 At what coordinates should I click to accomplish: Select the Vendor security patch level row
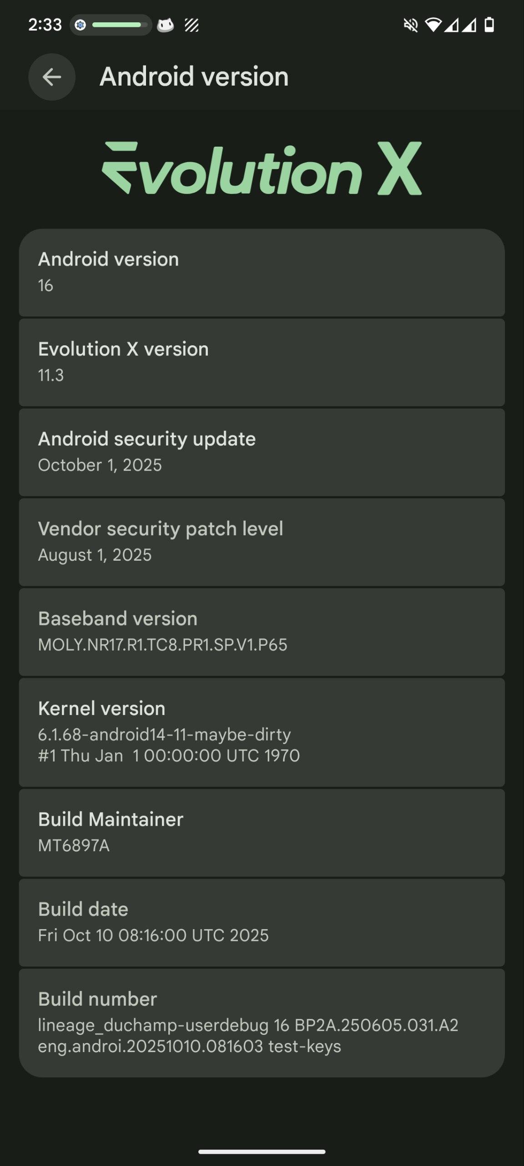pos(262,542)
